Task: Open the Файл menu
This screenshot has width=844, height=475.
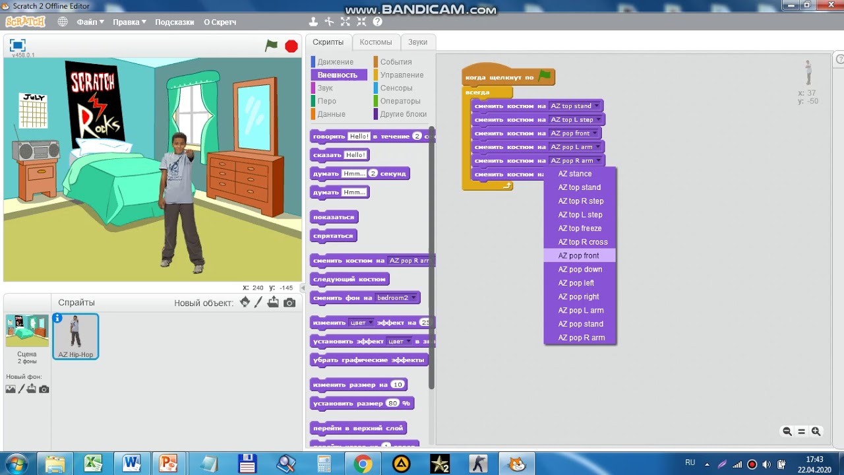Action: point(90,22)
